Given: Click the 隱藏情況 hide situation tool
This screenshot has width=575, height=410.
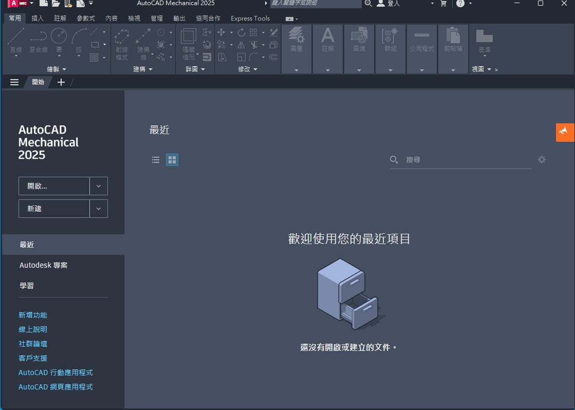Looking at the screenshot, I should coord(189,44).
